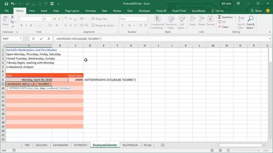Click the Accounting dollar format icon
273x153 pixels.
[x=122, y=25]
